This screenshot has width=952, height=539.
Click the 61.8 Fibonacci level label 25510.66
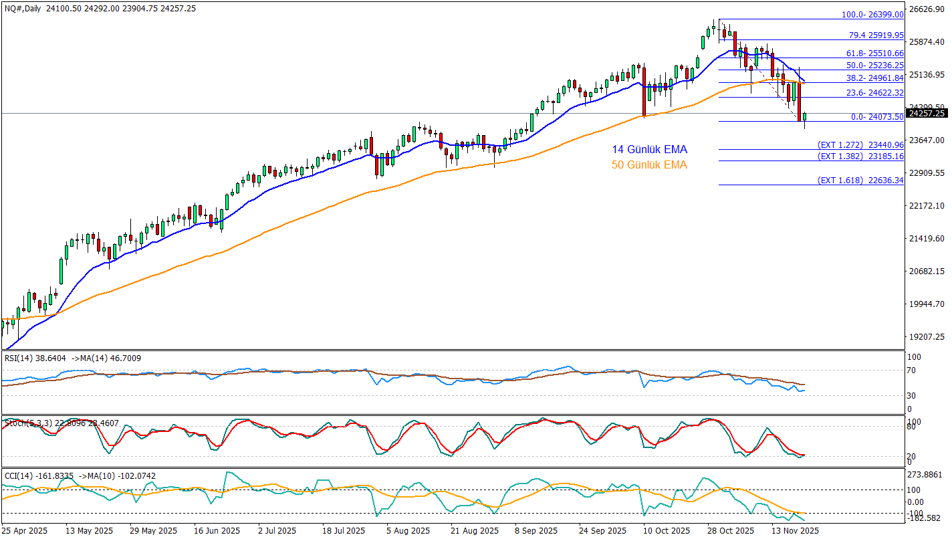coord(868,53)
